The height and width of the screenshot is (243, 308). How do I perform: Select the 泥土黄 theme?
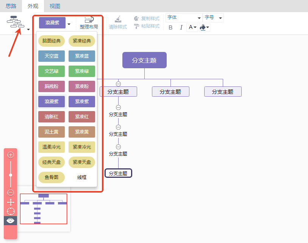52,132
